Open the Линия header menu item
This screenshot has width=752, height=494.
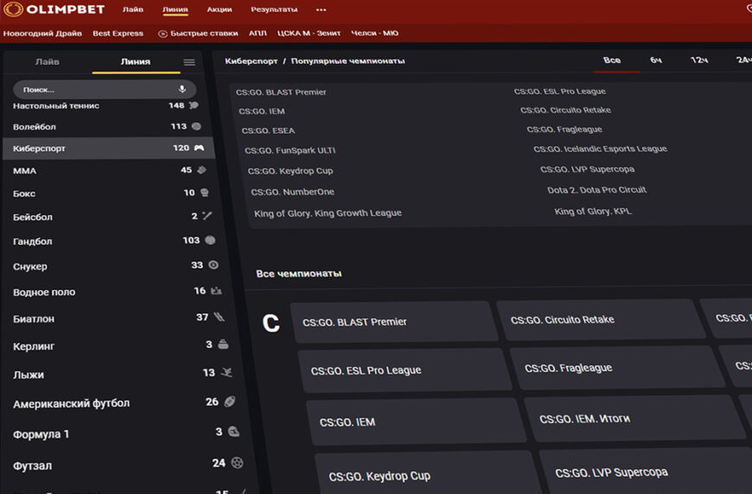[x=175, y=9]
